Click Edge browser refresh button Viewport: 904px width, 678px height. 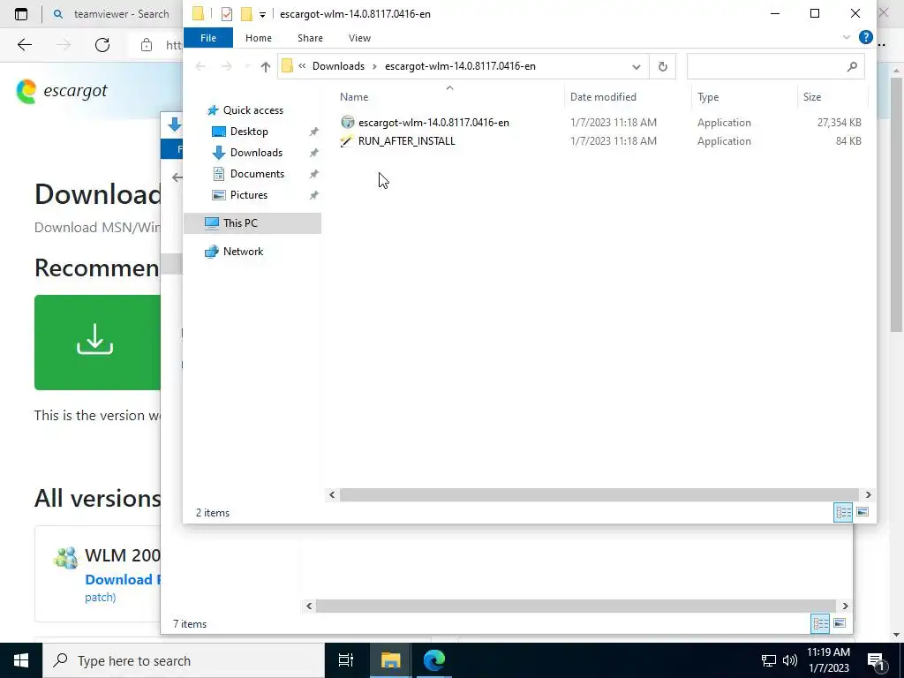tap(102, 45)
